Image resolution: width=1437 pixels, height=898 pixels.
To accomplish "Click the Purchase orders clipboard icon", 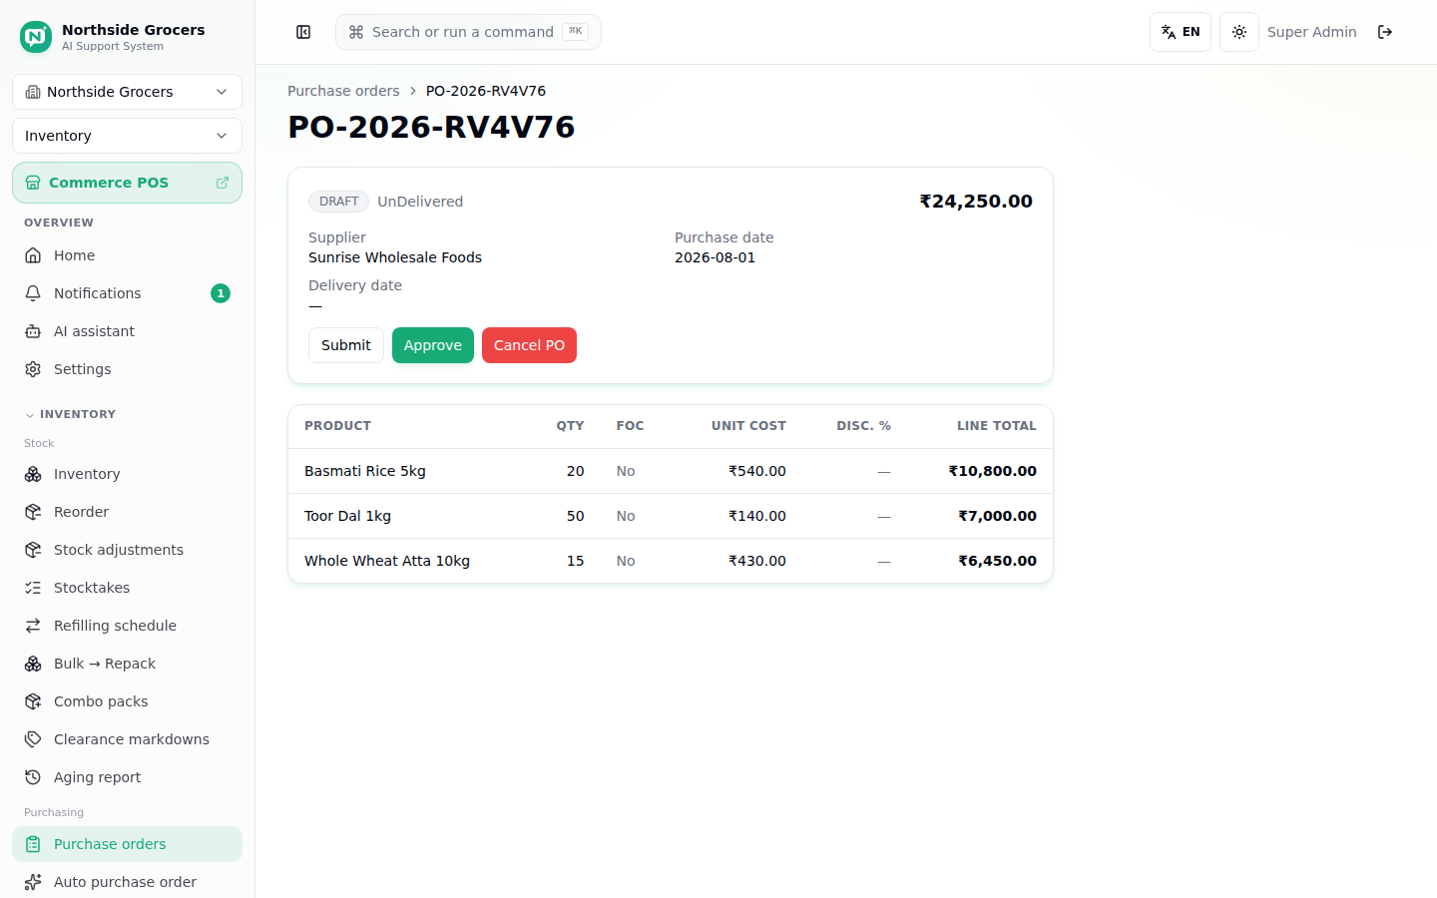I will pyautogui.click(x=33, y=844).
